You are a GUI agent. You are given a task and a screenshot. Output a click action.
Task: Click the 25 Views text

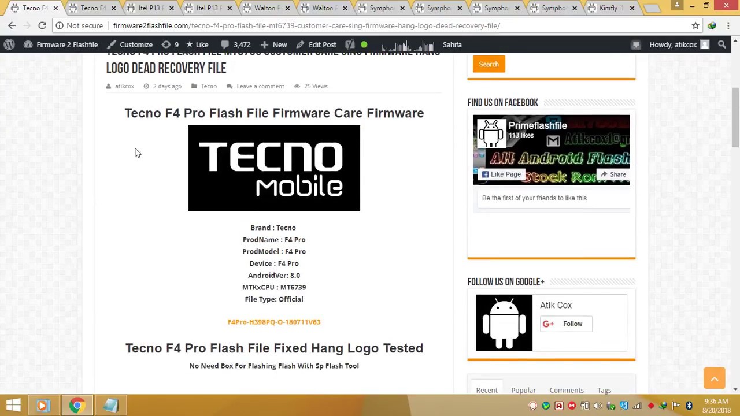(x=316, y=86)
